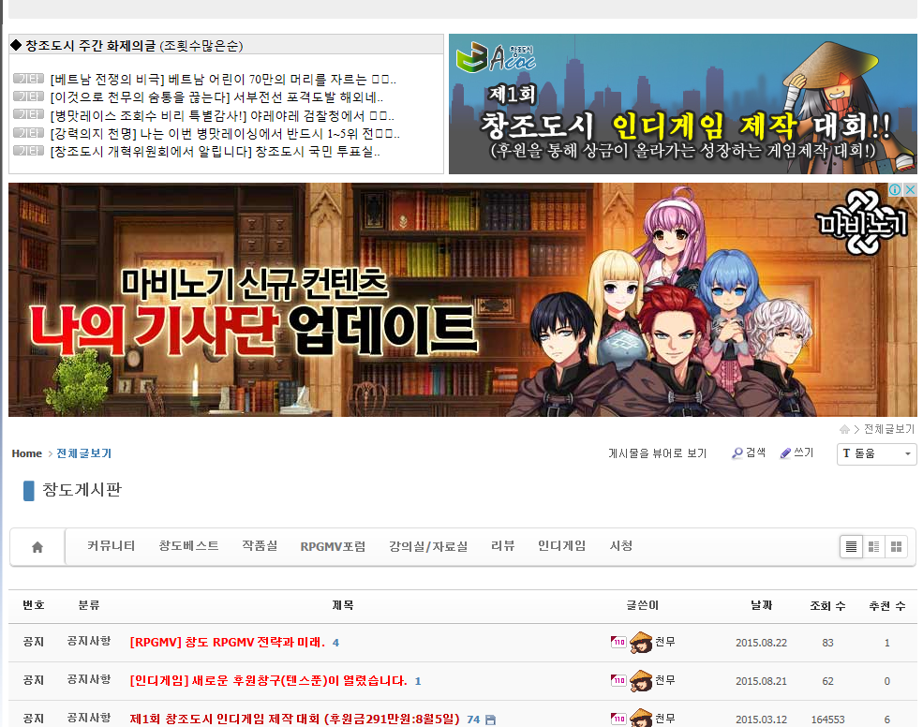Click the level 110 badge in the 제1회 대회 row
Viewport: 923px width, 727px height.
pos(618,719)
